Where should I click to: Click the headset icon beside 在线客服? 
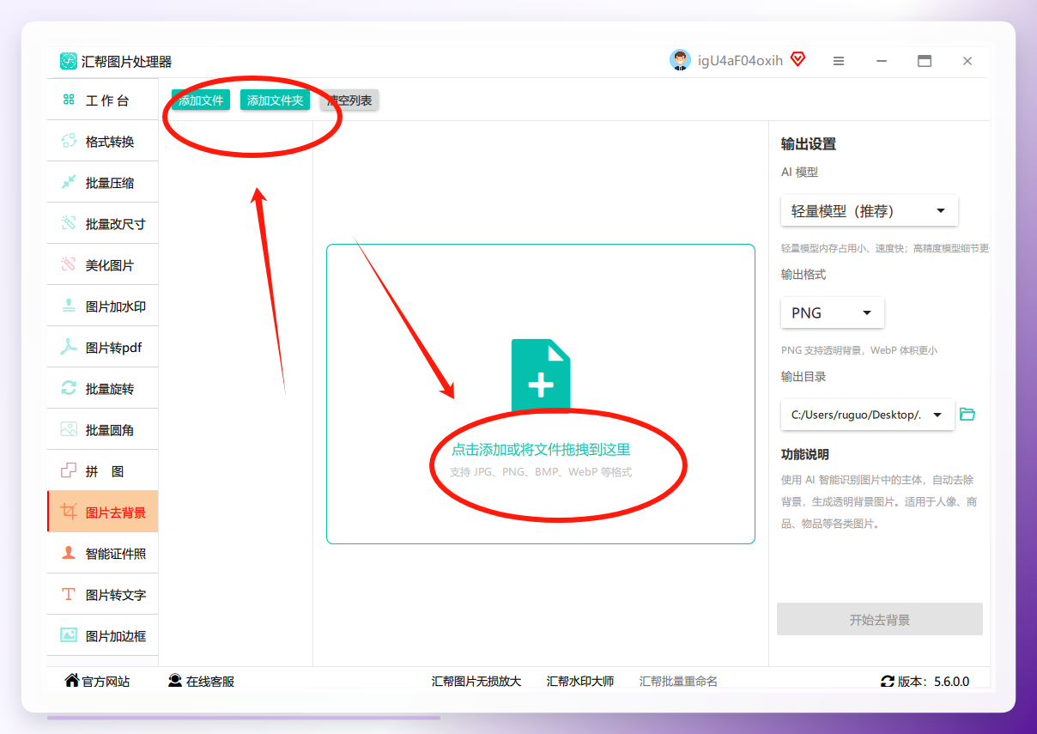(175, 681)
